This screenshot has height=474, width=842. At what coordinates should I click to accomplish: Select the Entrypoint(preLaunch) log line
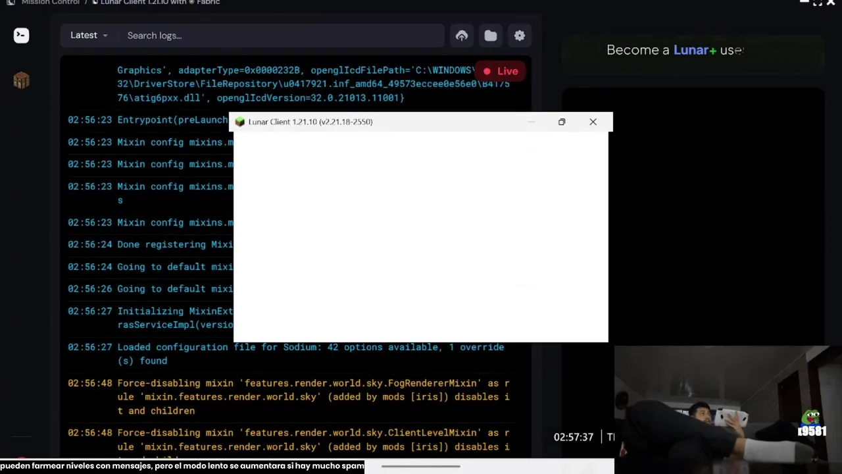point(149,120)
